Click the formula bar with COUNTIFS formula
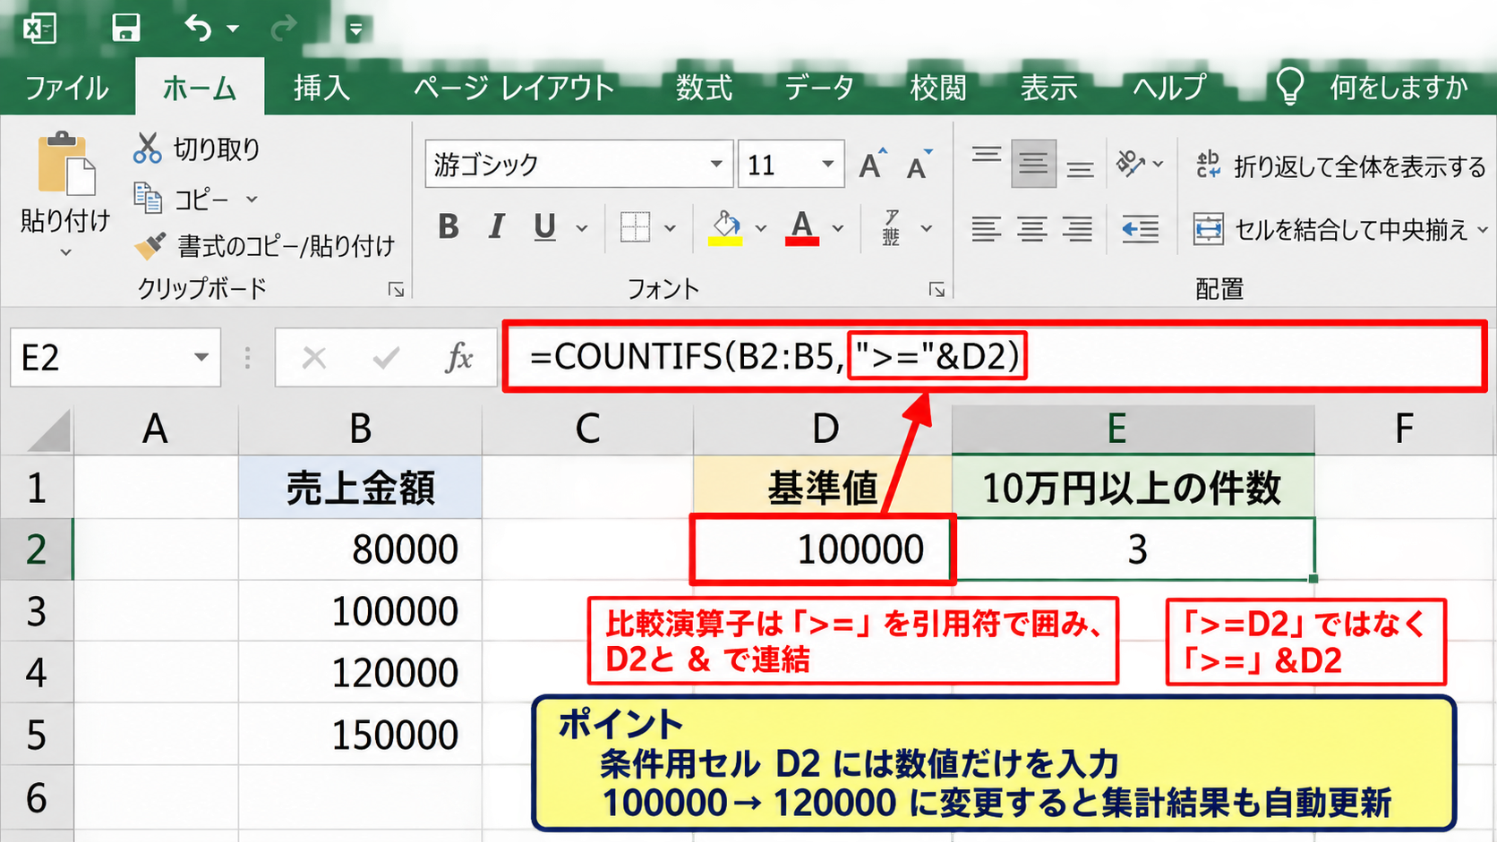The image size is (1497, 842). tap(994, 356)
